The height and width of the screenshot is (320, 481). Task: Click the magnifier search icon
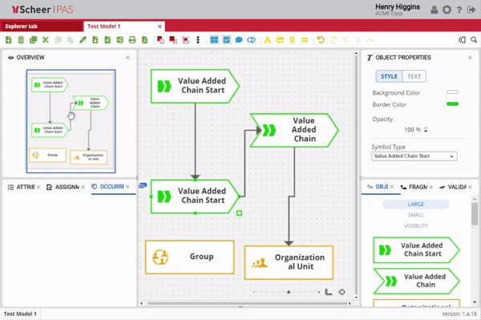pos(474,40)
